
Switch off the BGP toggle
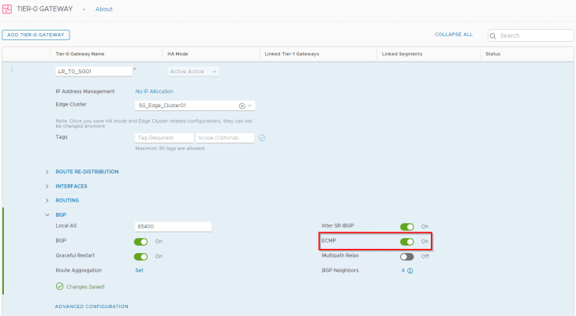pos(140,241)
